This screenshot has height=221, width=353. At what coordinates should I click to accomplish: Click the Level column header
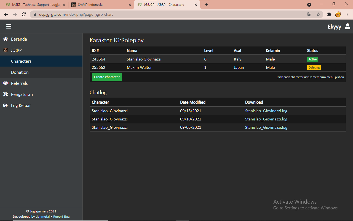(x=209, y=51)
